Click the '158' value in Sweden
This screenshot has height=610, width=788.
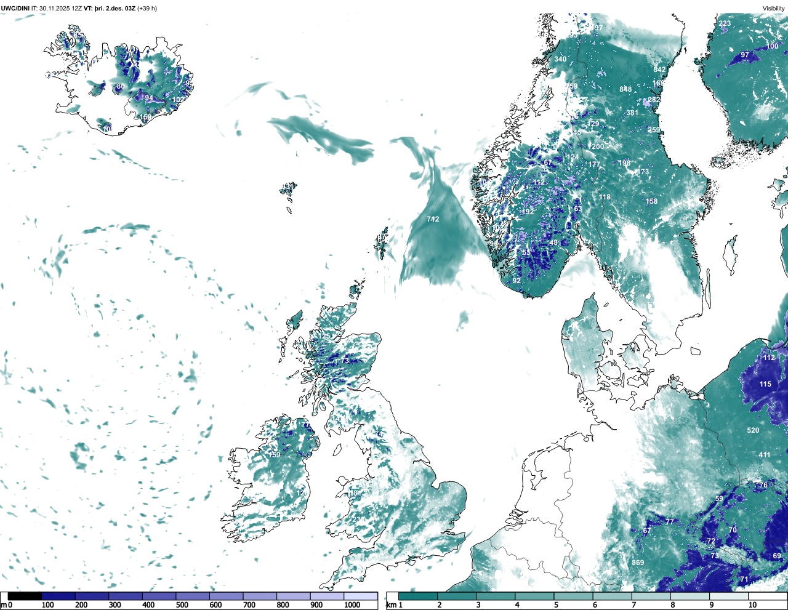[651, 201]
